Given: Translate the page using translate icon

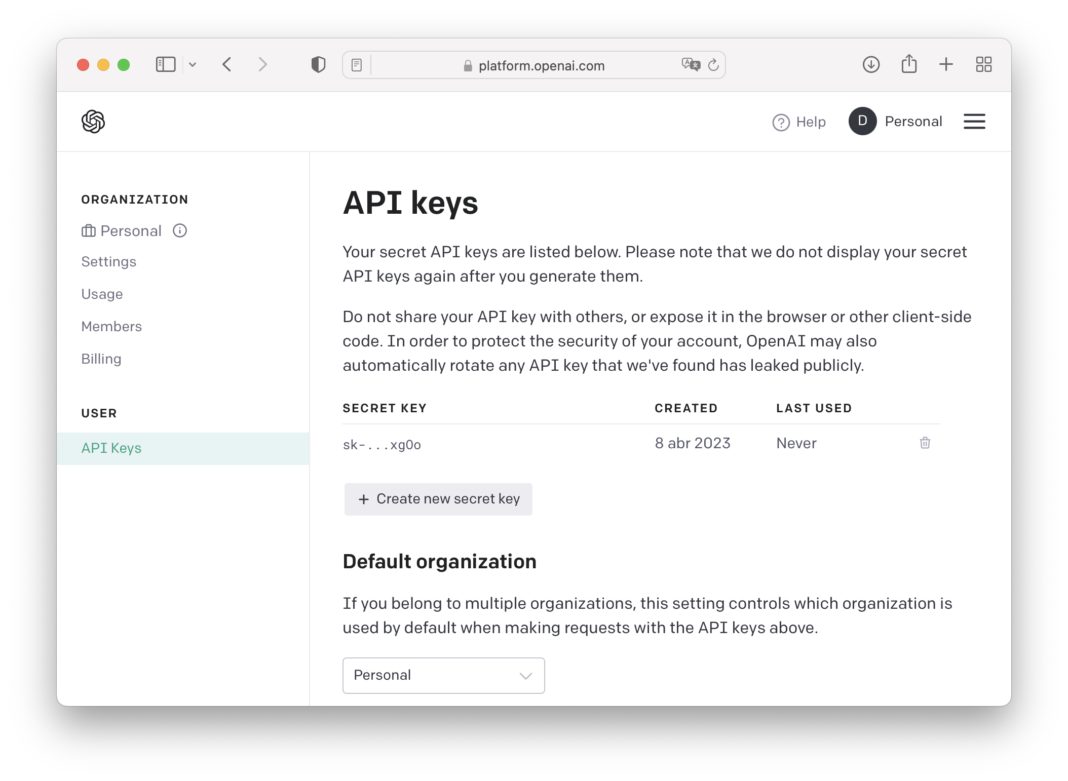Looking at the screenshot, I should (x=691, y=65).
